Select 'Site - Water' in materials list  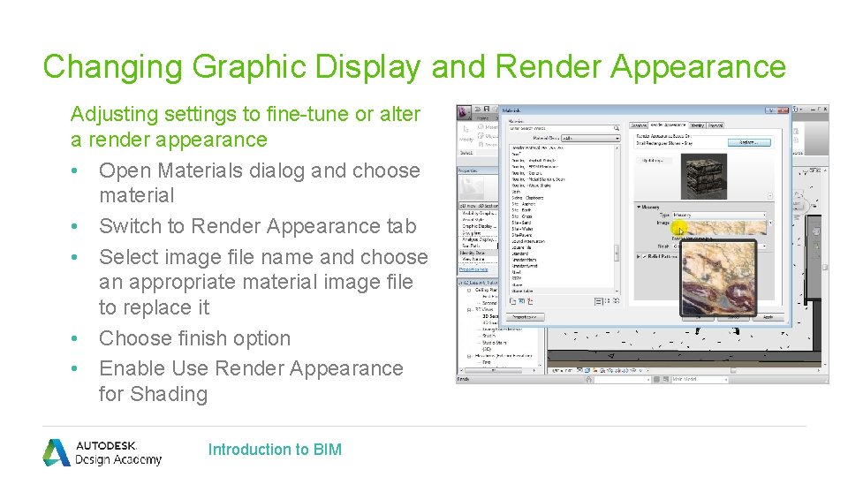pyautogui.click(x=522, y=229)
